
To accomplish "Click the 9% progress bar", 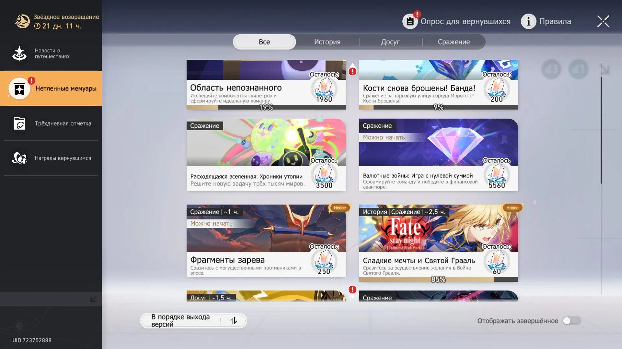I will coord(439,107).
